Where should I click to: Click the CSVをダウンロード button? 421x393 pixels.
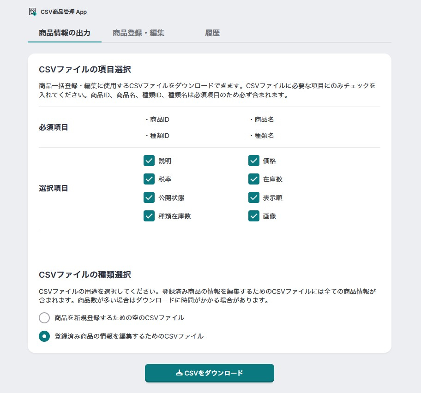click(x=209, y=373)
